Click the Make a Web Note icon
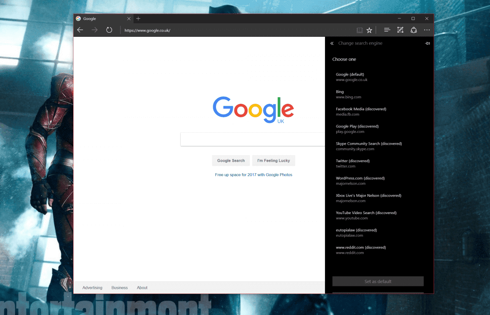The height and width of the screenshot is (315, 490). (x=400, y=30)
